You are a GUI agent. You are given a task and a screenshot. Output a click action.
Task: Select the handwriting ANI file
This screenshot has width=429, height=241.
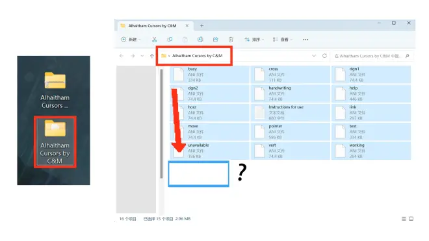(x=291, y=94)
